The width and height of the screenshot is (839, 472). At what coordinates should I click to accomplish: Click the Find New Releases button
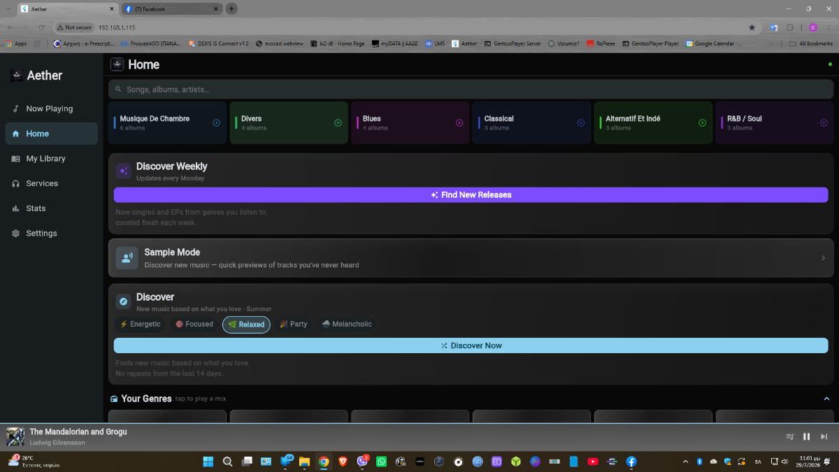(471, 195)
